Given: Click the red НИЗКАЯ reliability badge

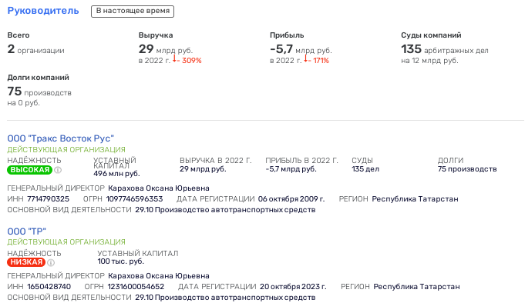Looking at the screenshot, I should coord(26,262).
